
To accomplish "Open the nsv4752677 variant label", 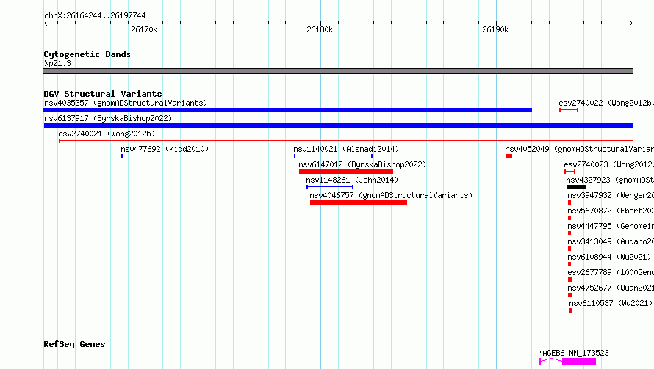I will pos(611,288).
